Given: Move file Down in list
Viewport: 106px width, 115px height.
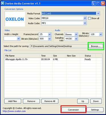Looking at the screenshot, I should (x=96, y=101).
